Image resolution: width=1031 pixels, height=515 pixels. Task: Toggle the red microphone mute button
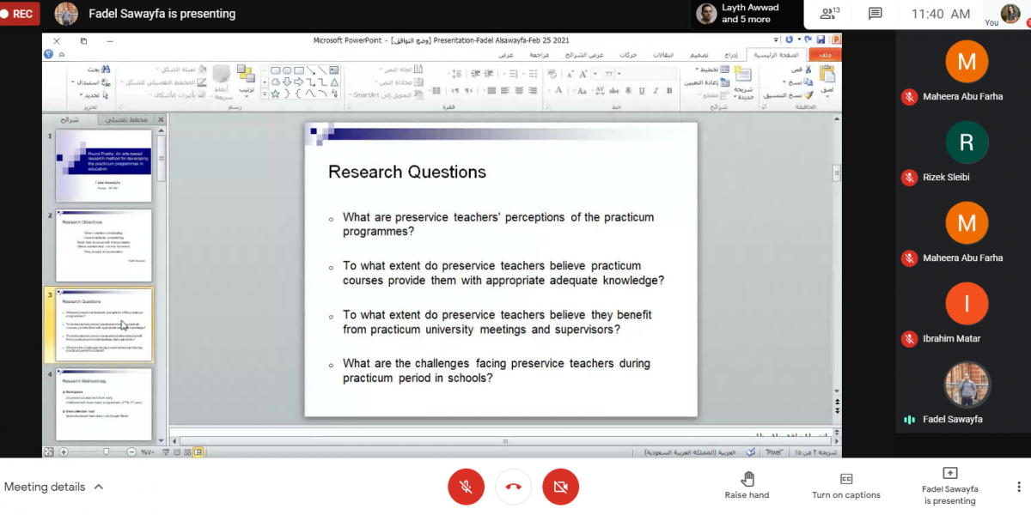tap(466, 487)
